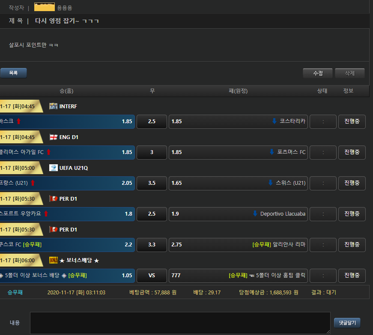Click the 정보 column header
The height and width of the screenshot is (335, 373).
[x=348, y=91]
